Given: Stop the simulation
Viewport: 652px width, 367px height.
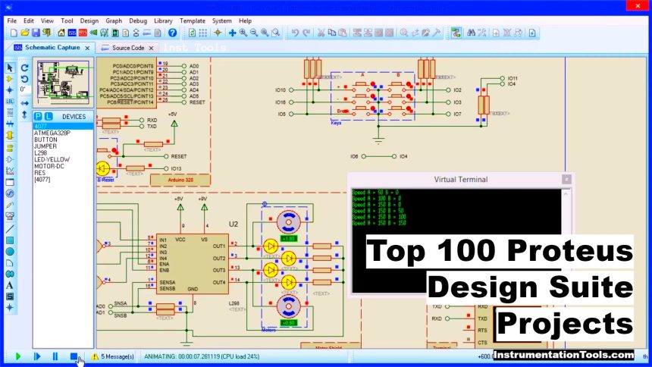Looking at the screenshot, I should (74, 356).
